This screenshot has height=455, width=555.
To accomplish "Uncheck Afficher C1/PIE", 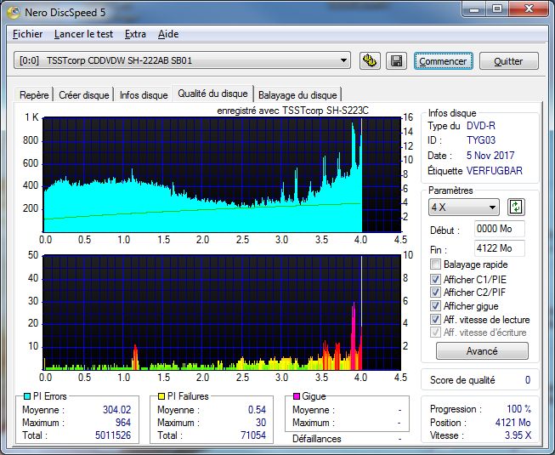I will (x=435, y=279).
